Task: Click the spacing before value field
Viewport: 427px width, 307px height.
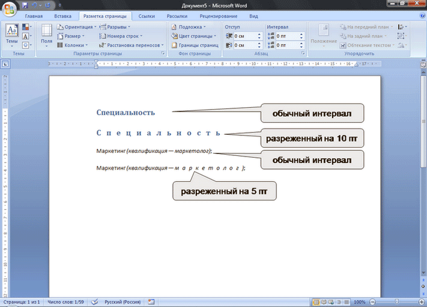Action: click(287, 36)
